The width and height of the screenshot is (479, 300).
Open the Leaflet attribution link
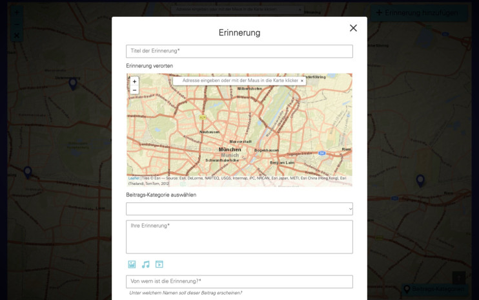click(x=134, y=178)
